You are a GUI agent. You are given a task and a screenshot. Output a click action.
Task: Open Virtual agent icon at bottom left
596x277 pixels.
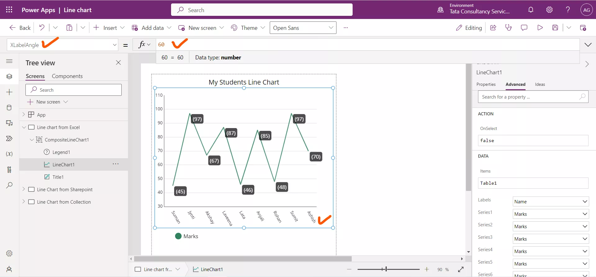pos(9,269)
